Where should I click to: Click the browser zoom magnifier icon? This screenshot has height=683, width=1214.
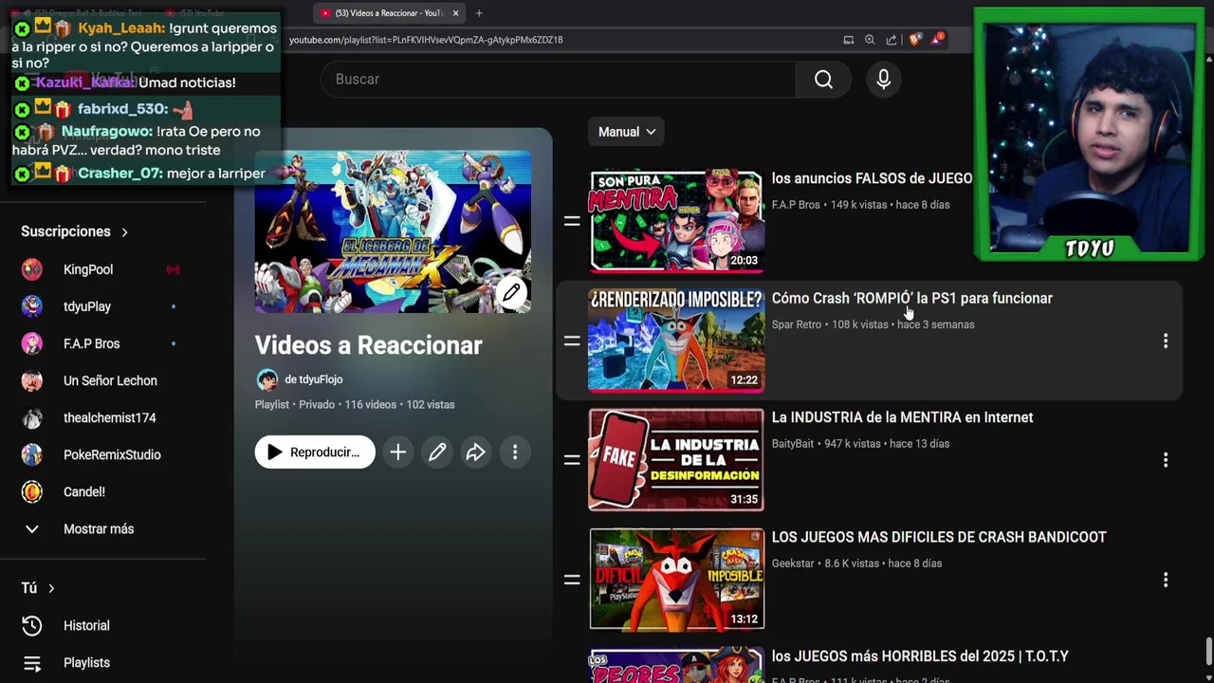870,40
